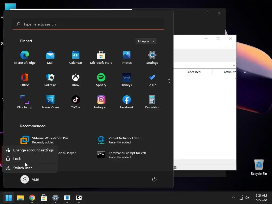The width and height of the screenshot is (272, 204).
Task: Show hidden system tray icons chevron
Action: (233, 198)
